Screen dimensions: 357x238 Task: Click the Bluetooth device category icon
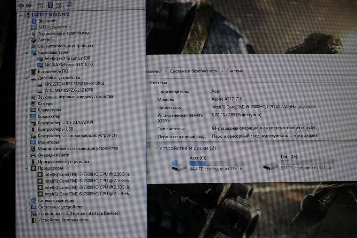pyautogui.click(x=34, y=21)
